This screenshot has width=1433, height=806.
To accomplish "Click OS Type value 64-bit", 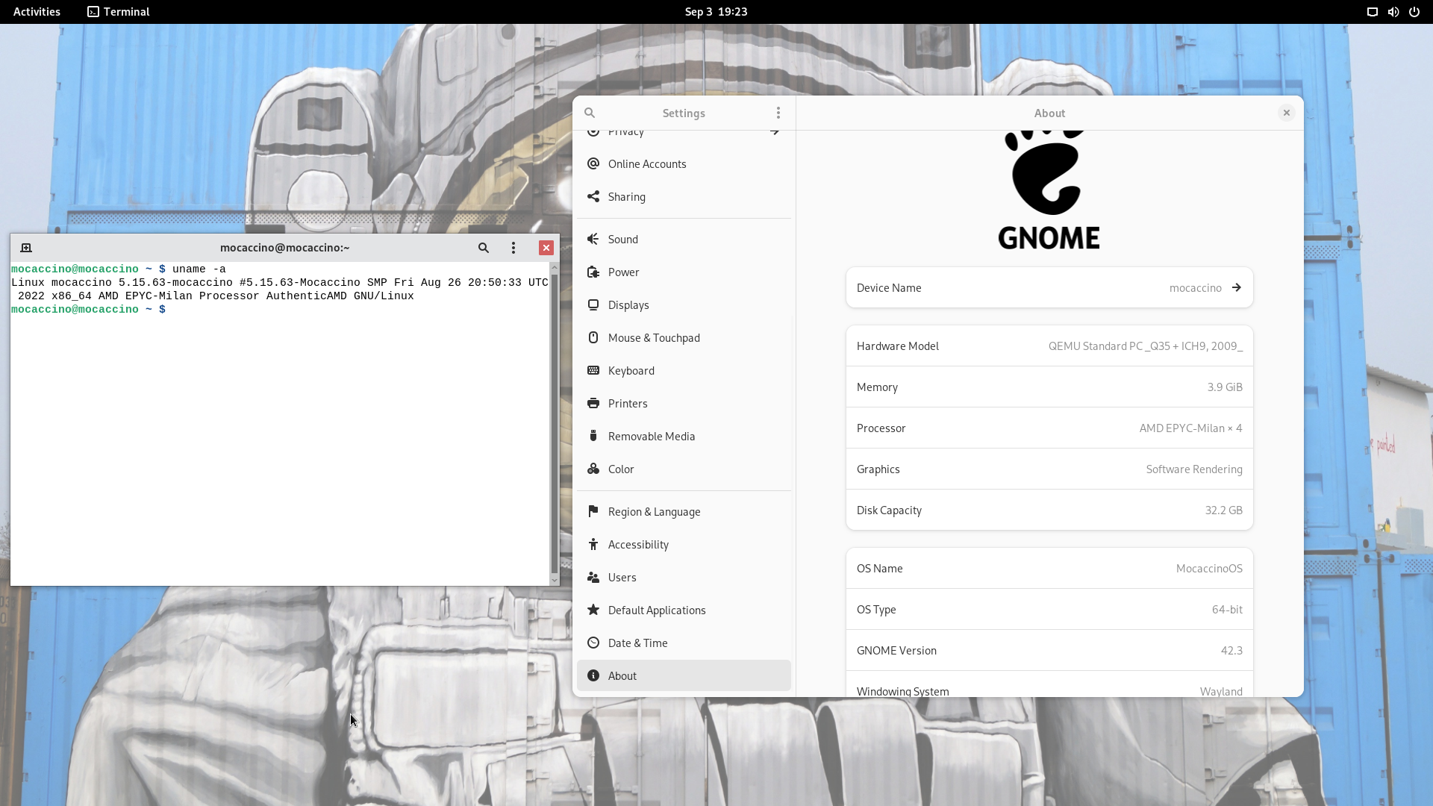I will pos(1227,609).
